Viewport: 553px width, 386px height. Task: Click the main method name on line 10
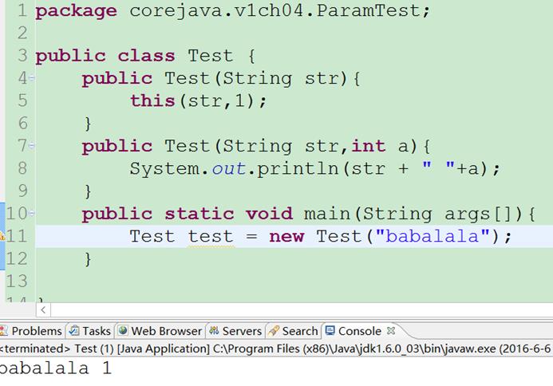pyautogui.click(x=327, y=214)
